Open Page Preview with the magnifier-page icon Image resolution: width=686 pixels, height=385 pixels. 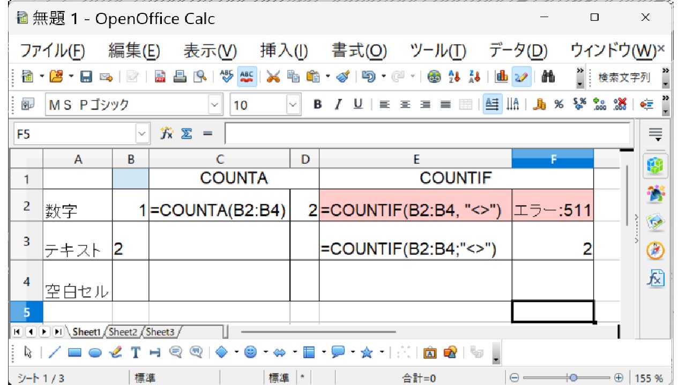200,77
